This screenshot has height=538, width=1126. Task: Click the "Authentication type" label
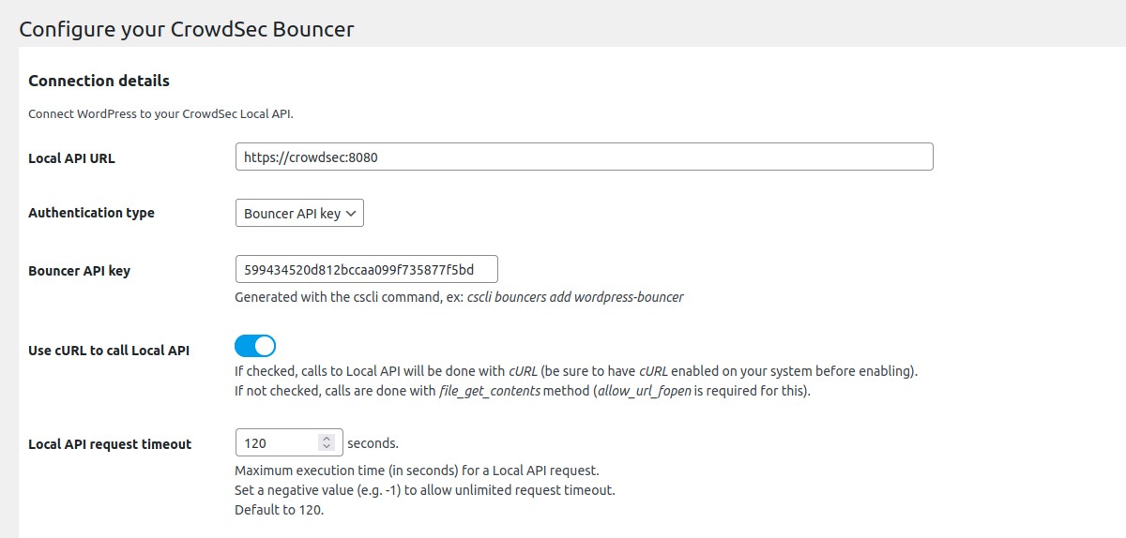91,213
